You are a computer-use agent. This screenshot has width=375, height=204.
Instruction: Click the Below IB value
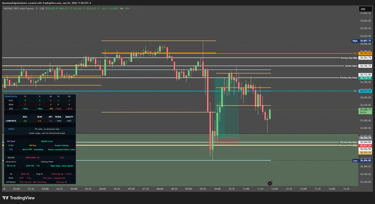(x=25, y=174)
